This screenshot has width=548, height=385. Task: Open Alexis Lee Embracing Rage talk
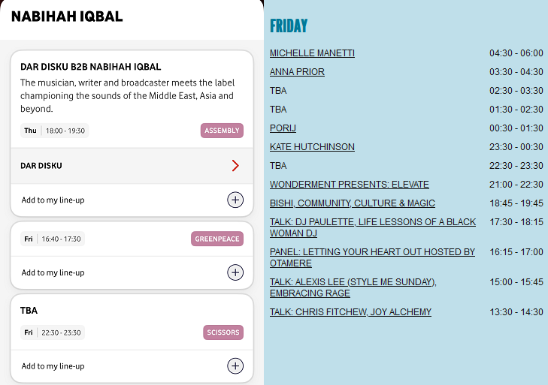pos(353,287)
